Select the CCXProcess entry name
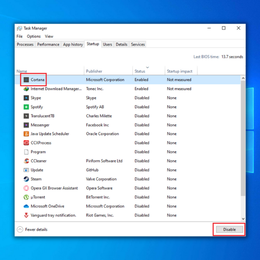 pos(41,143)
